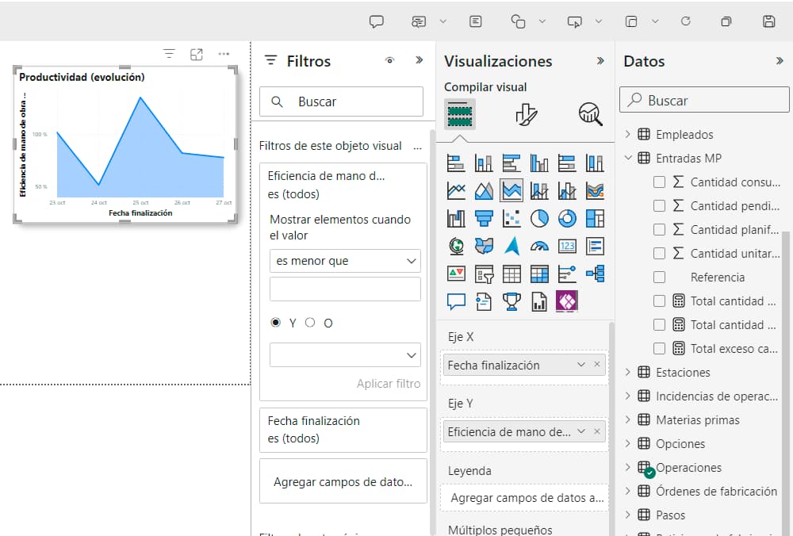Check the Referencia field checkbox
Screen dimensions: 793x536
click(659, 278)
